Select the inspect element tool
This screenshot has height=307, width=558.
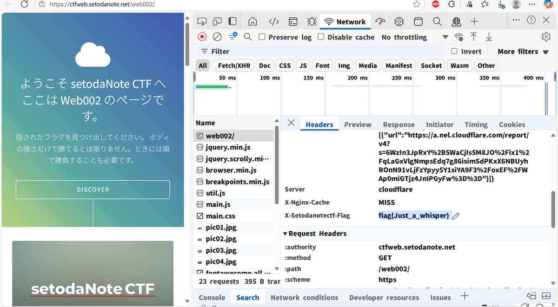click(x=202, y=21)
